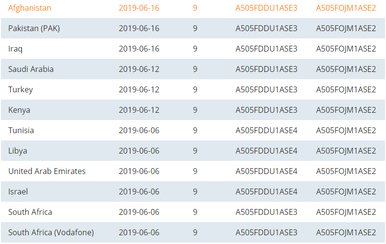Viewport: 386px width, 244px height.
Task: Open the Tunisia firmware row
Action: click(x=193, y=130)
